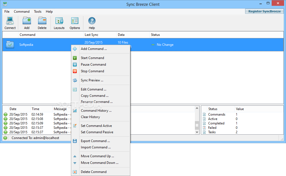Screen dimensions: 286x176
Task: Open the Layouts toolbar icon
Action: (x=59, y=21)
